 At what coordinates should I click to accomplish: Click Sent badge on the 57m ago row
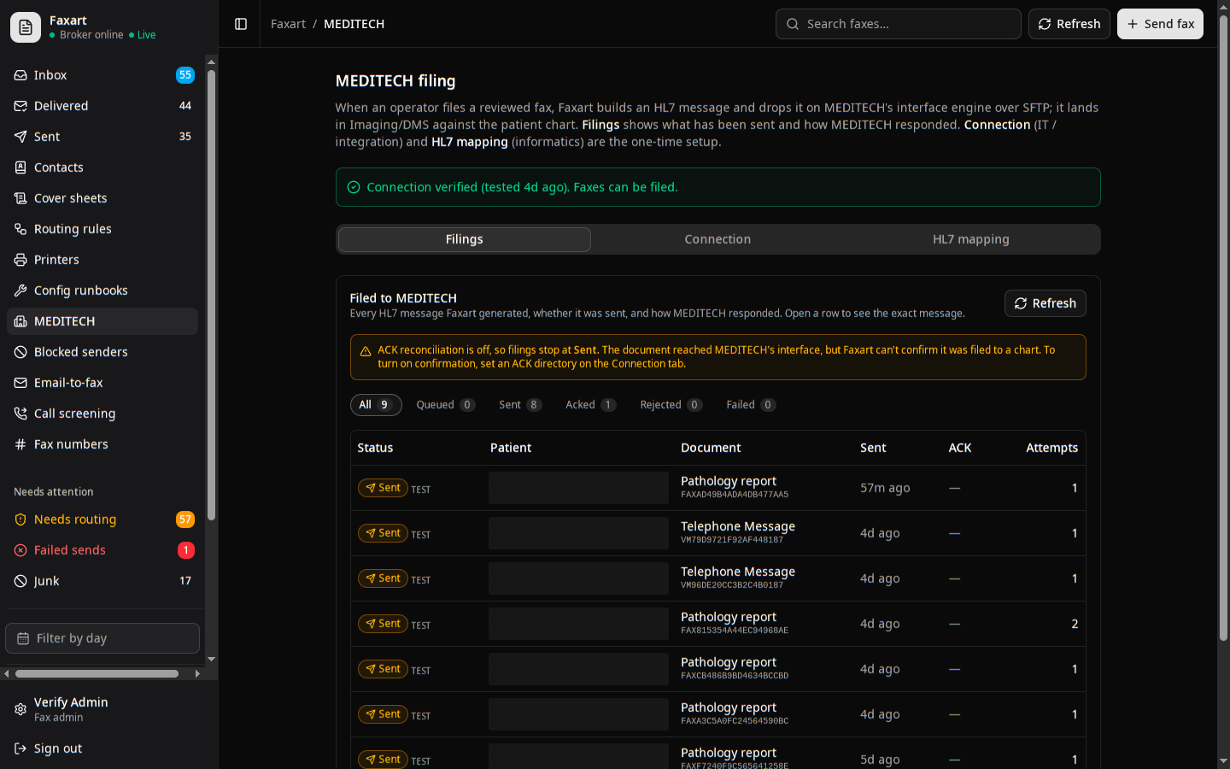(383, 488)
